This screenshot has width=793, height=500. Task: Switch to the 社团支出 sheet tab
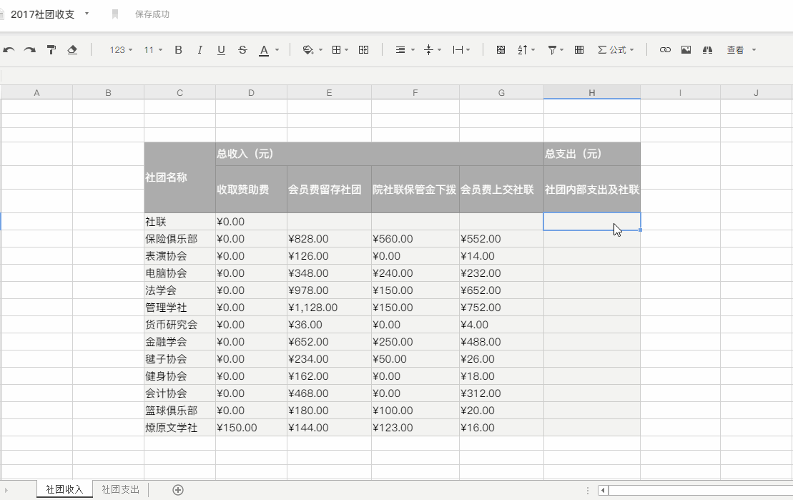(x=120, y=489)
